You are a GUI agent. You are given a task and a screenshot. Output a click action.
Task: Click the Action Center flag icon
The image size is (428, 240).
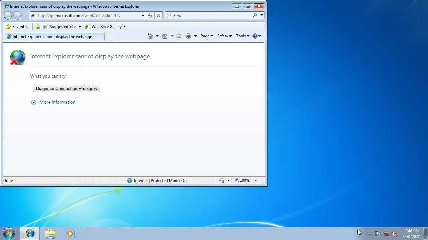pyautogui.click(x=378, y=234)
